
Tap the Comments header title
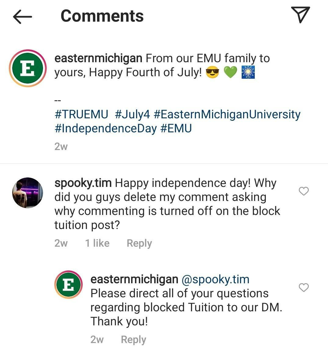point(102,16)
